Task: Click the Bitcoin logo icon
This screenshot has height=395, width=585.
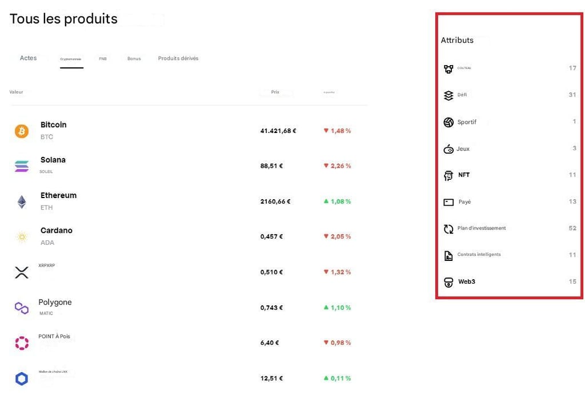Action: click(x=22, y=131)
